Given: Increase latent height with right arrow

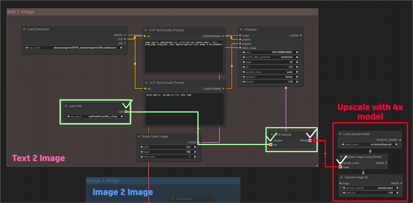Looking at the screenshot, I should tap(195, 152).
